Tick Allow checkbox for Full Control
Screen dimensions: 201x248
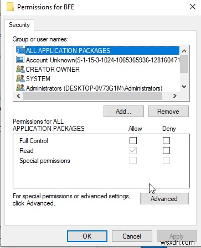pos(133,140)
